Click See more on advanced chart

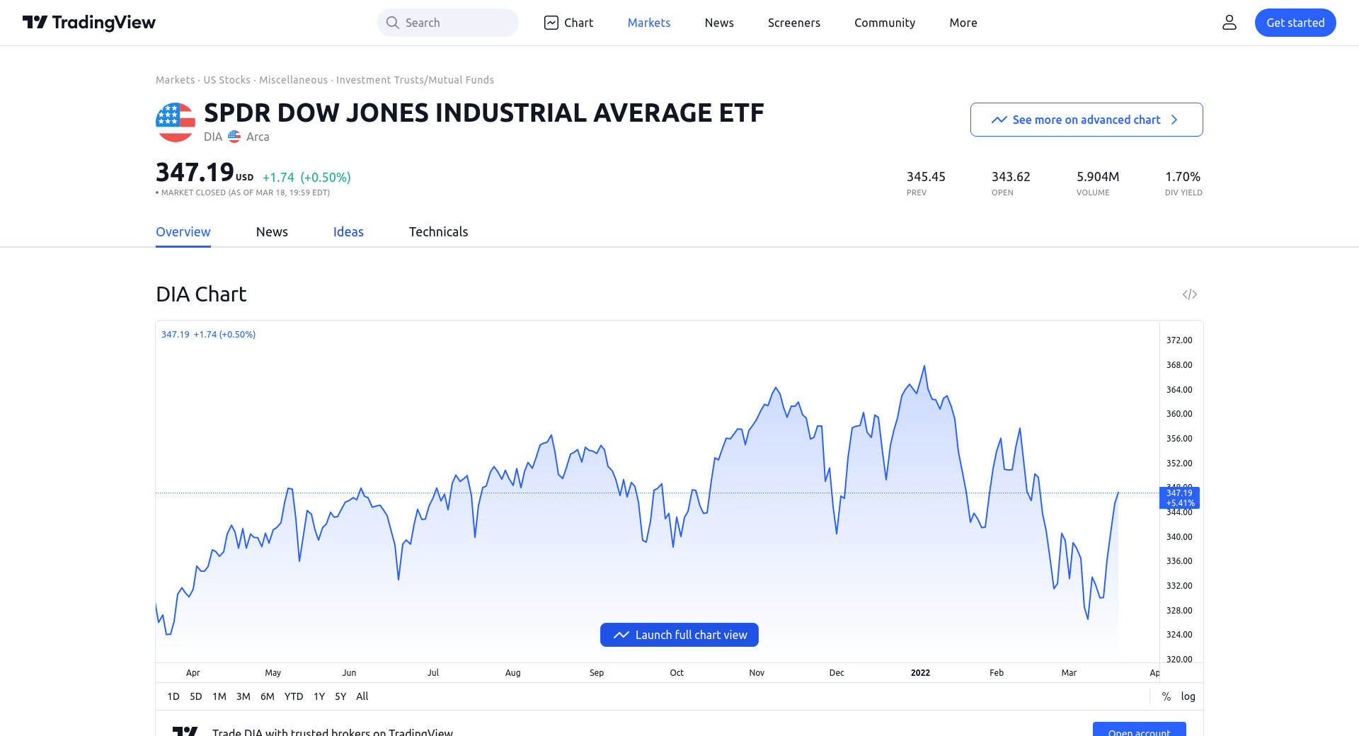[x=1086, y=120]
